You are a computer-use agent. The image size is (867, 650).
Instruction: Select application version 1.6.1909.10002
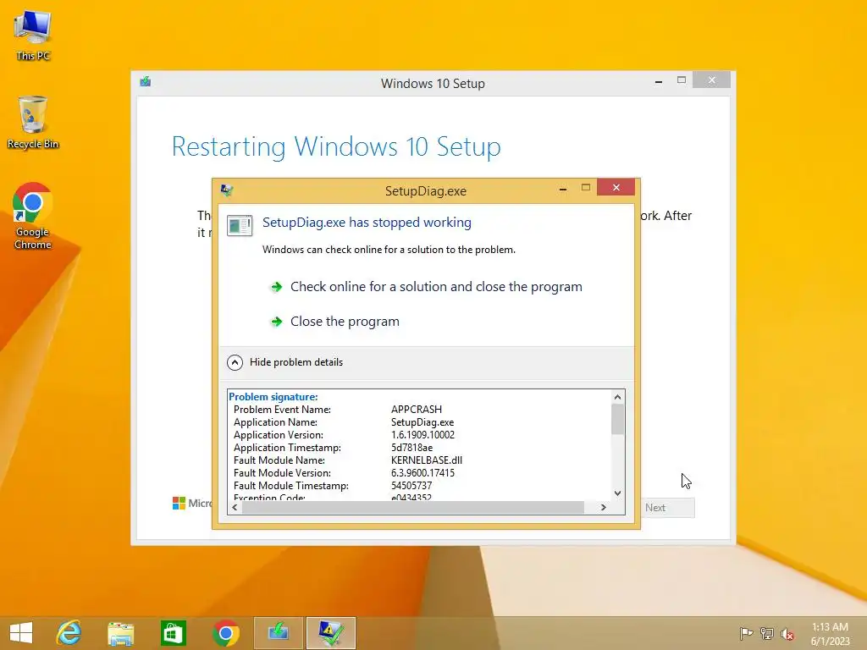coord(423,435)
